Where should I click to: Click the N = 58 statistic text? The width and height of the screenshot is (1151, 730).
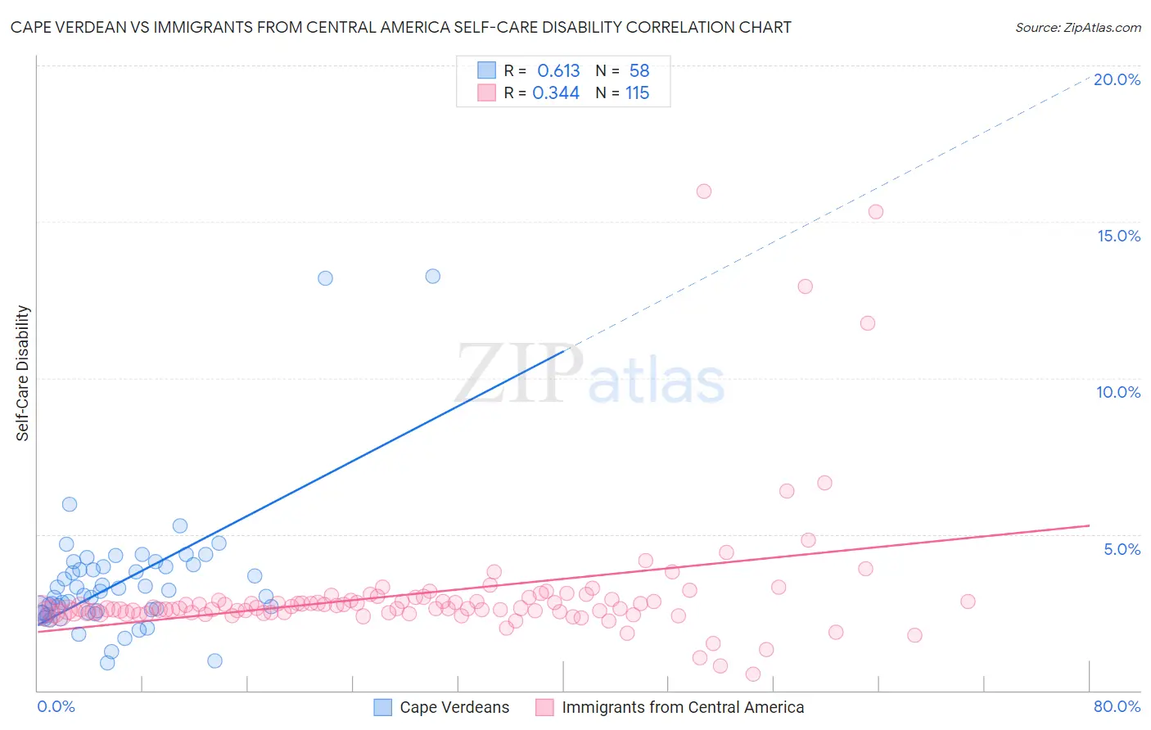pyautogui.click(x=622, y=70)
